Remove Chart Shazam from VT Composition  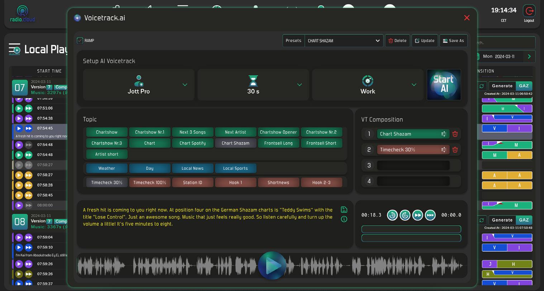click(x=455, y=134)
